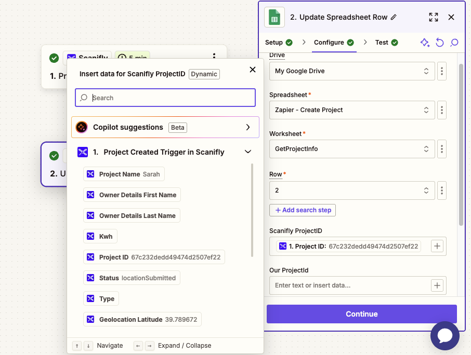Open step 1 three-dot menu on canvas
471x355 pixels.
coord(214,56)
